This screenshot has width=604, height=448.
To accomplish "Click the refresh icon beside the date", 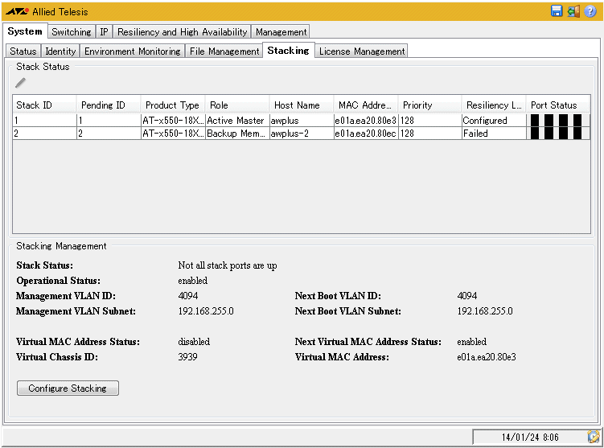I will (x=594, y=437).
